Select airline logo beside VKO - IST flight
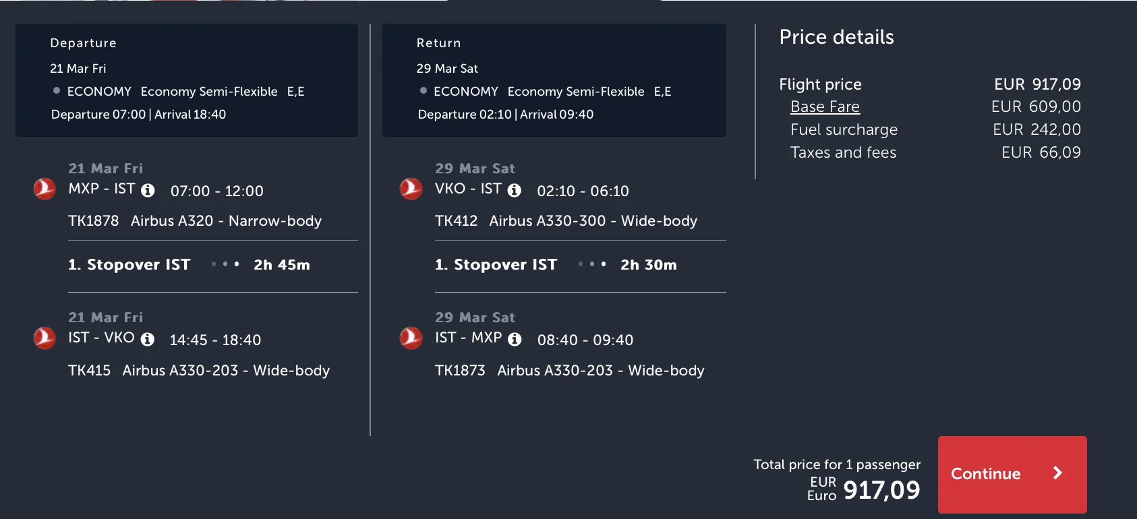Image resolution: width=1137 pixels, height=519 pixels. point(411,189)
